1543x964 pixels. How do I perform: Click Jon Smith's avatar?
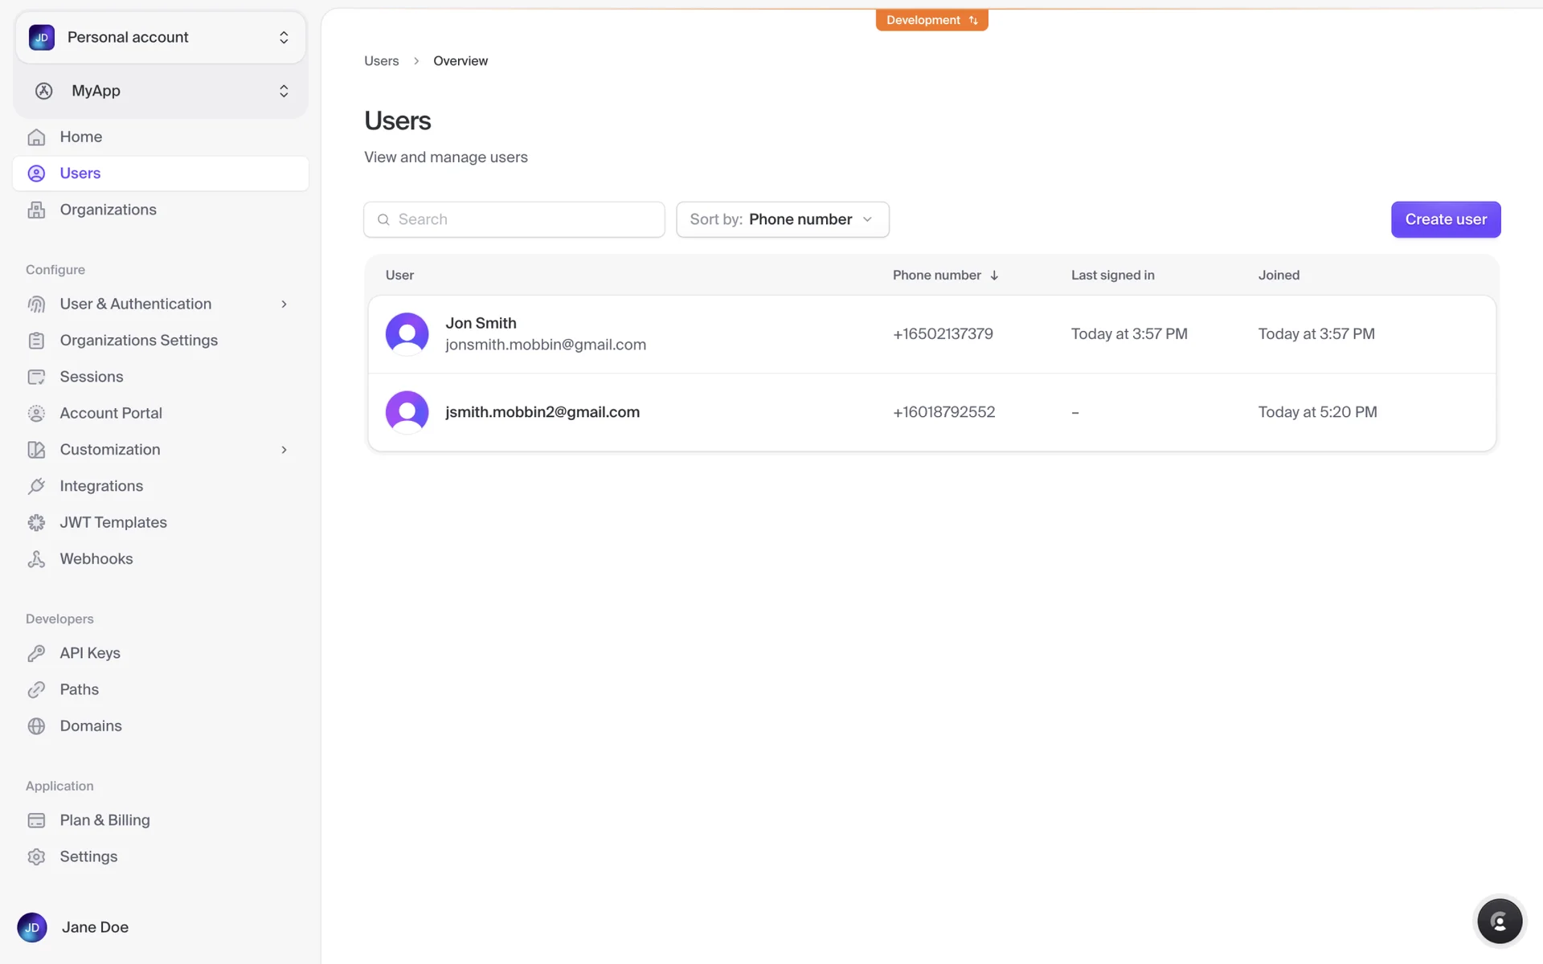(407, 333)
